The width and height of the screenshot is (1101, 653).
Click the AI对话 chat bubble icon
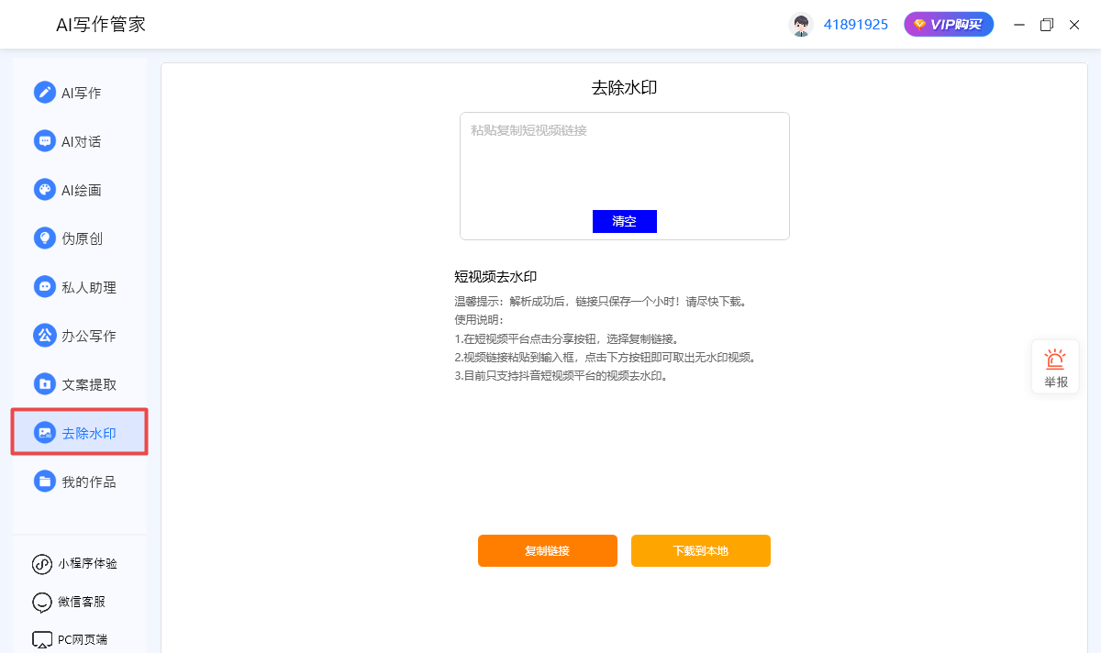pyautogui.click(x=44, y=141)
